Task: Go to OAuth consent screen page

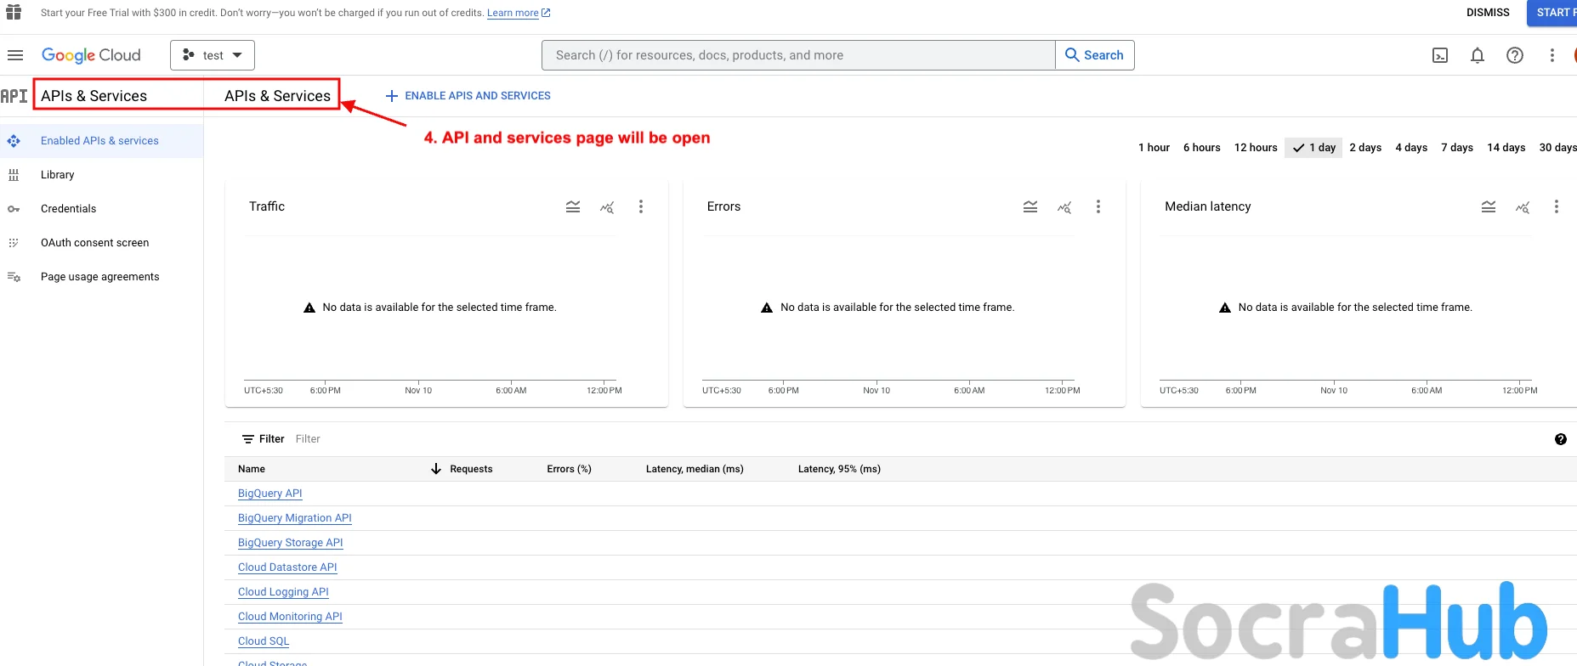Action: pyautogui.click(x=94, y=243)
